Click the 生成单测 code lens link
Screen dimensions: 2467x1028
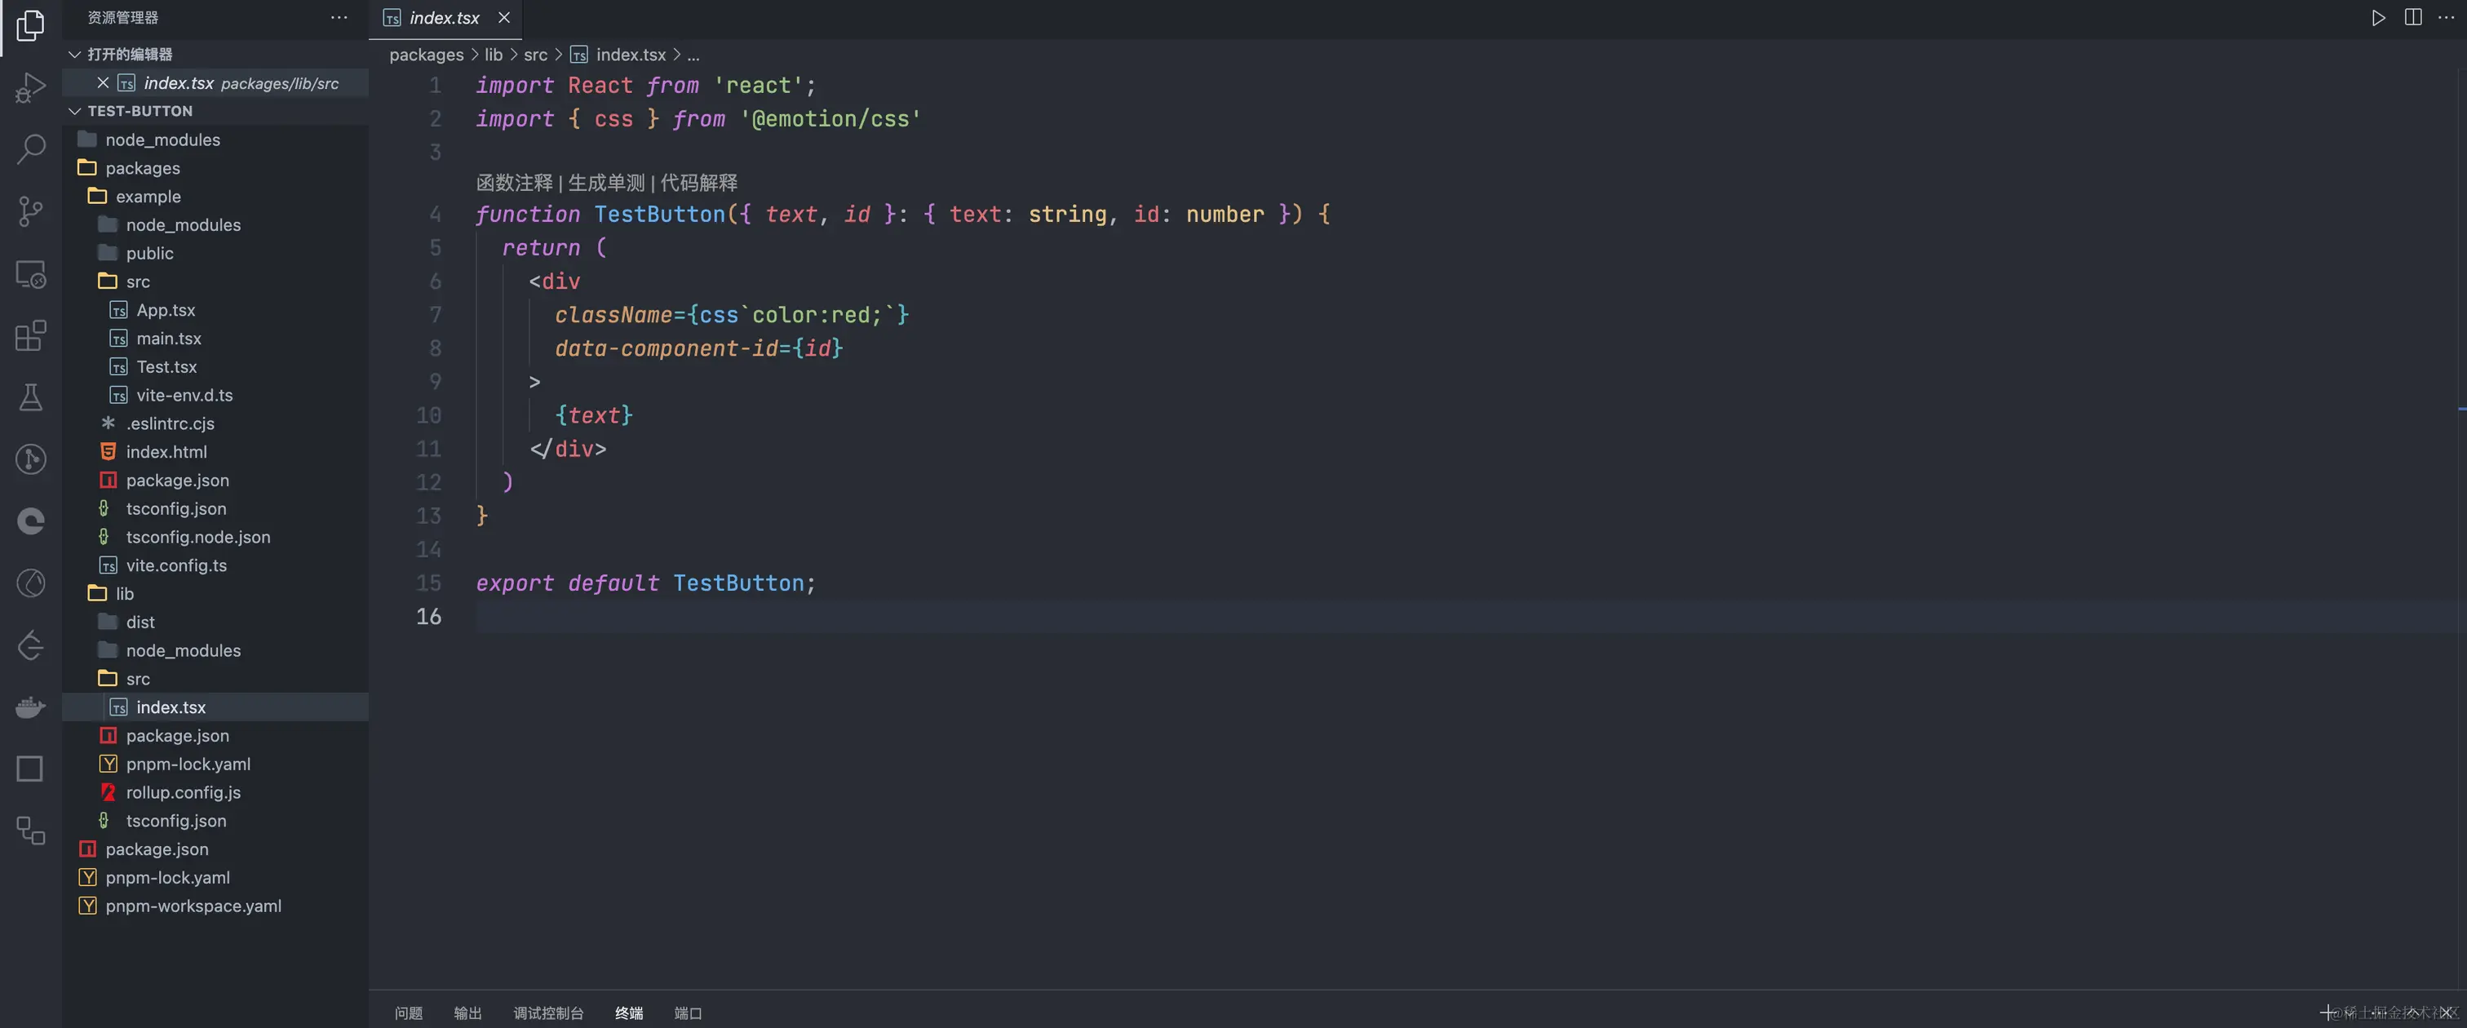[x=607, y=183]
